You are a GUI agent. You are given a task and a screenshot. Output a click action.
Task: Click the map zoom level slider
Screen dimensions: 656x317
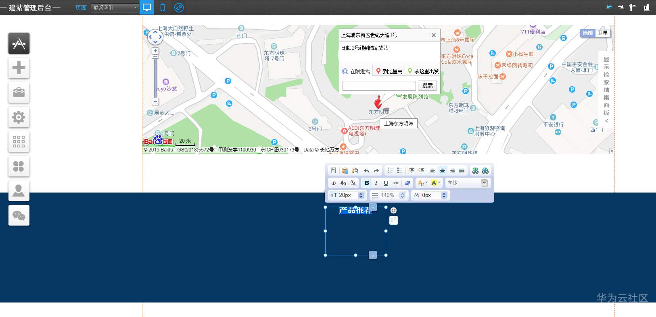coord(155,76)
